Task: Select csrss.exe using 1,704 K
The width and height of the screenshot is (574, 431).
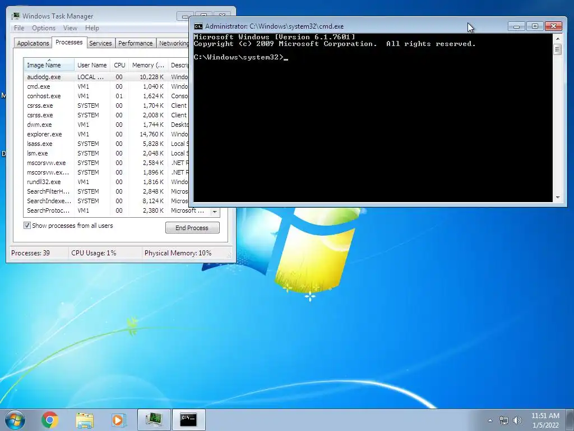Action: [x=106, y=106]
